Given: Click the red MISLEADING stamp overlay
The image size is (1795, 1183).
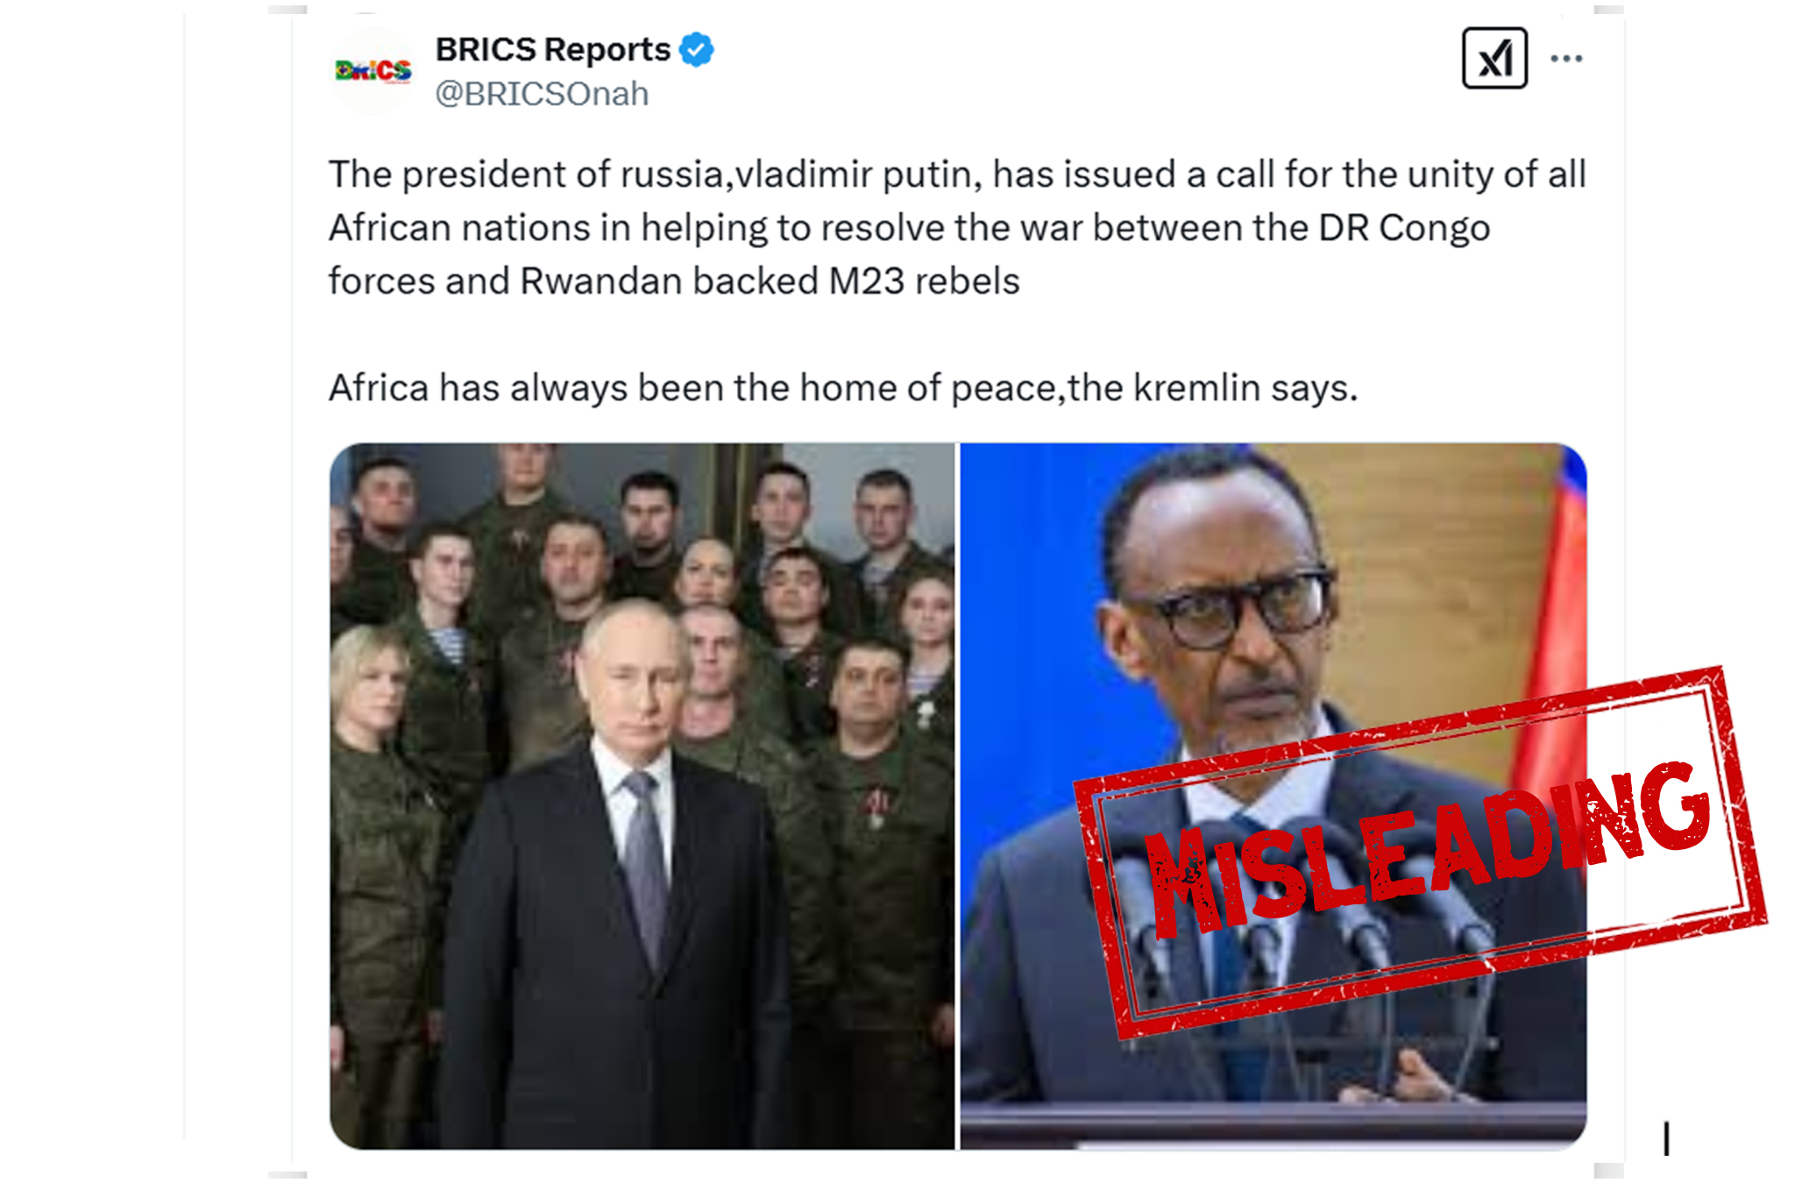Looking at the screenshot, I should click(x=1420, y=852).
